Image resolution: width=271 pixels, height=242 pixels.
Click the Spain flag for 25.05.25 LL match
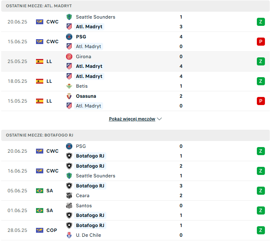[x=40, y=61]
